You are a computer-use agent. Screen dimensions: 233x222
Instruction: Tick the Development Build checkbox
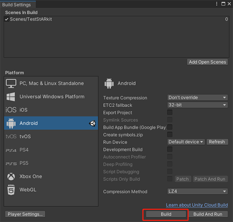(170, 149)
